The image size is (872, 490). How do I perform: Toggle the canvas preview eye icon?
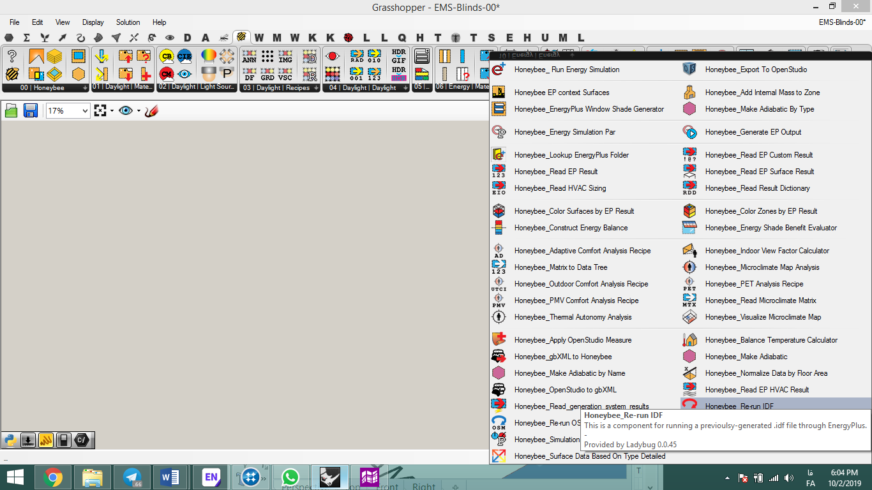point(126,111)
